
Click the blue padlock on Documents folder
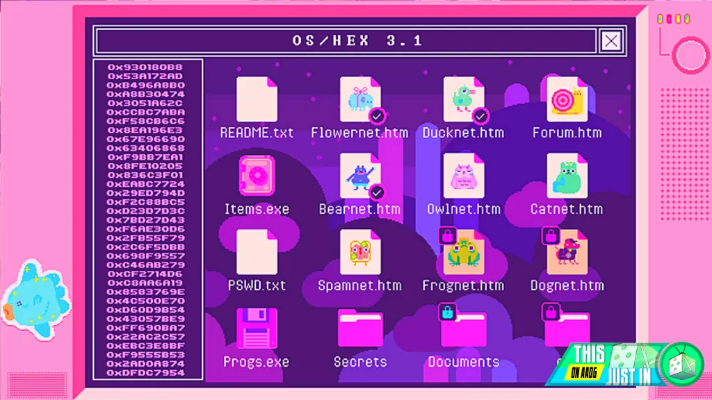tap(447, 312)
